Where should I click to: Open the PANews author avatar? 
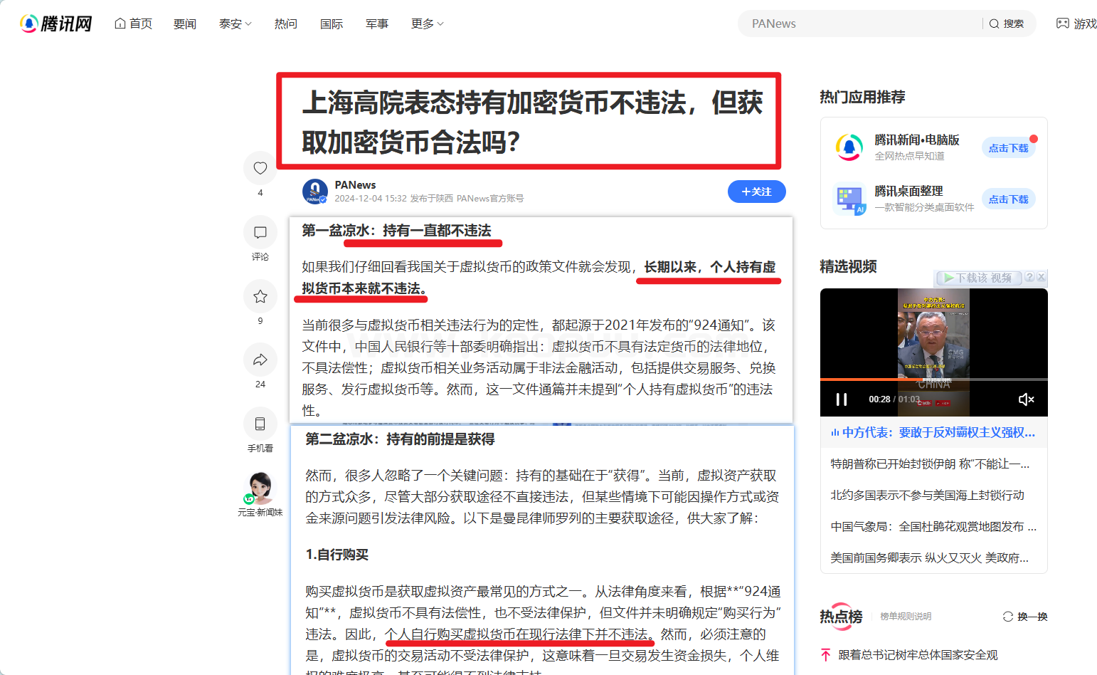(x=314, y=192)
